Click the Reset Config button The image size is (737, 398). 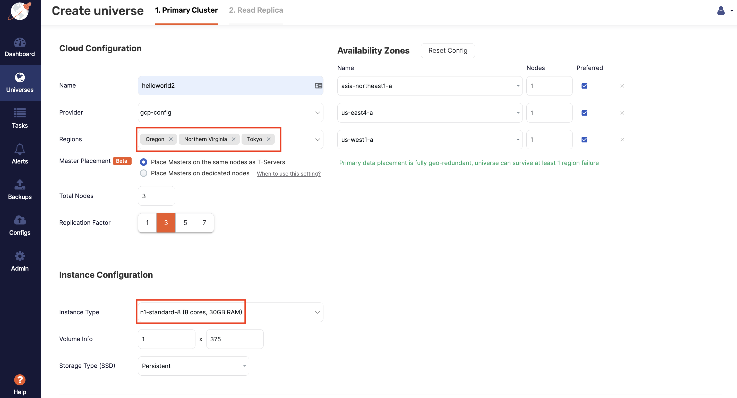[x=448, y=50]
